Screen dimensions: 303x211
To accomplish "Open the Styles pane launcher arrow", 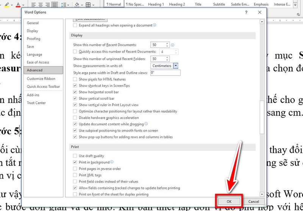I will (298, 15).
